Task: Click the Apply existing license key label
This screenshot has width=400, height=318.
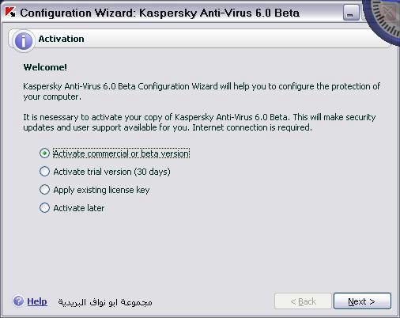Action: coord(101,190)
